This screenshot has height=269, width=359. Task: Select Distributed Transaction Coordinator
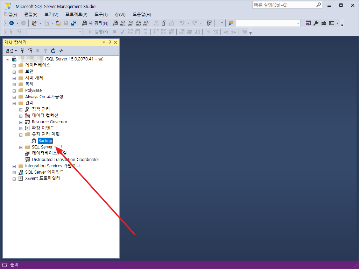point(65,160)
